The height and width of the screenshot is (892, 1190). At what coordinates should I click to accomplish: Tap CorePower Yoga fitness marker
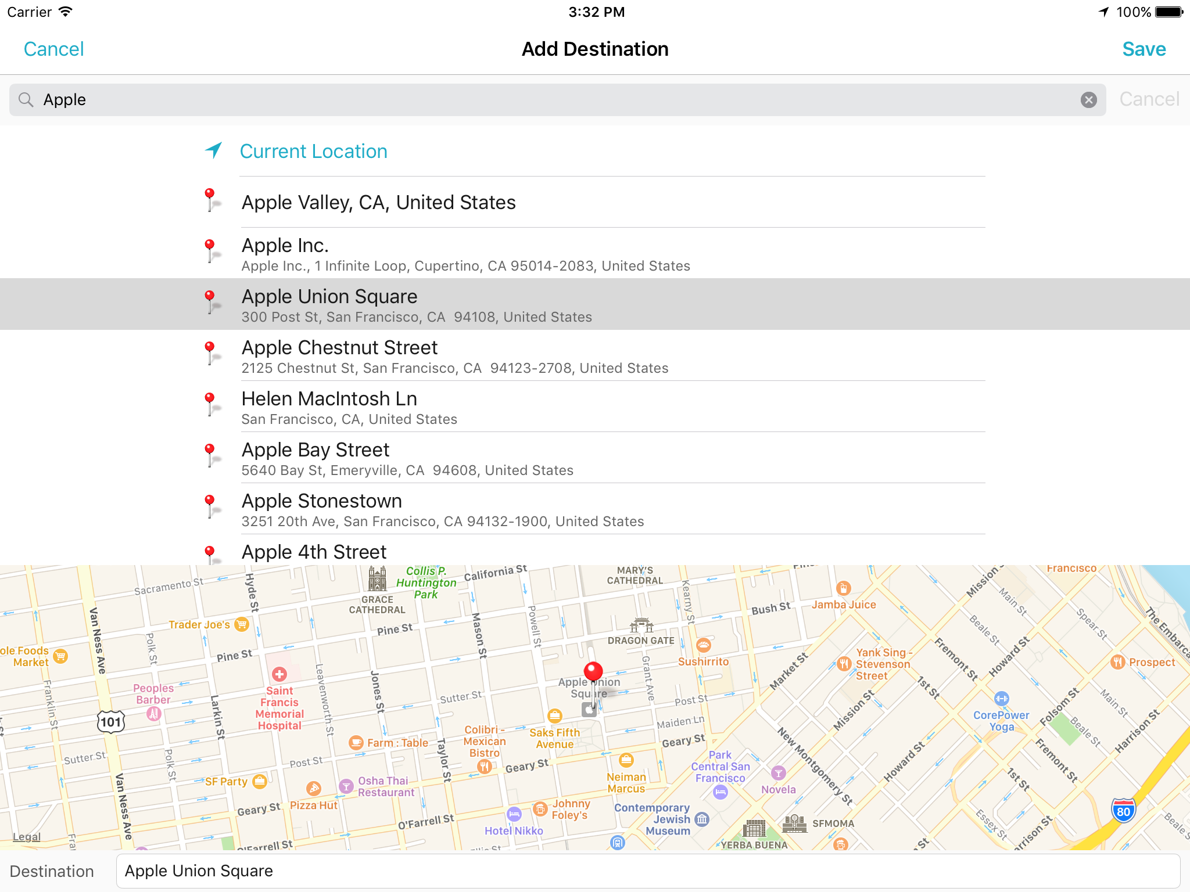[x=1001, y=699]
